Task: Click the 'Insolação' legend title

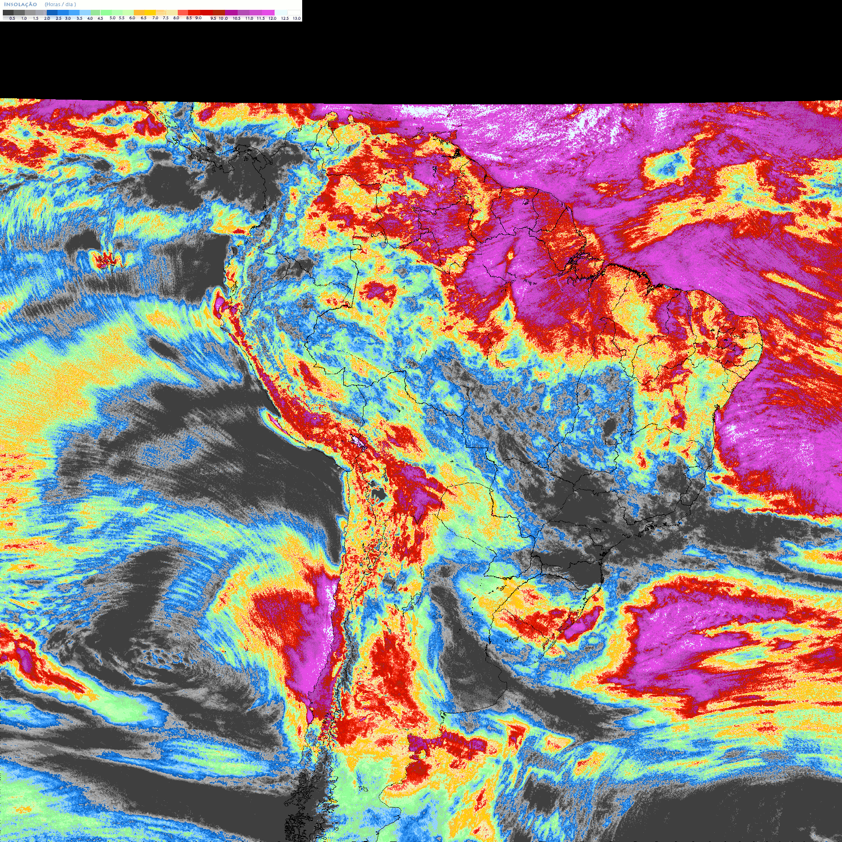Action: click(x=21, y=5)
